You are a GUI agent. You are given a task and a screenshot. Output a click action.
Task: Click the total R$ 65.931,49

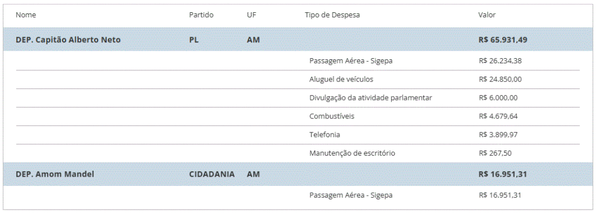click(503, 40)
